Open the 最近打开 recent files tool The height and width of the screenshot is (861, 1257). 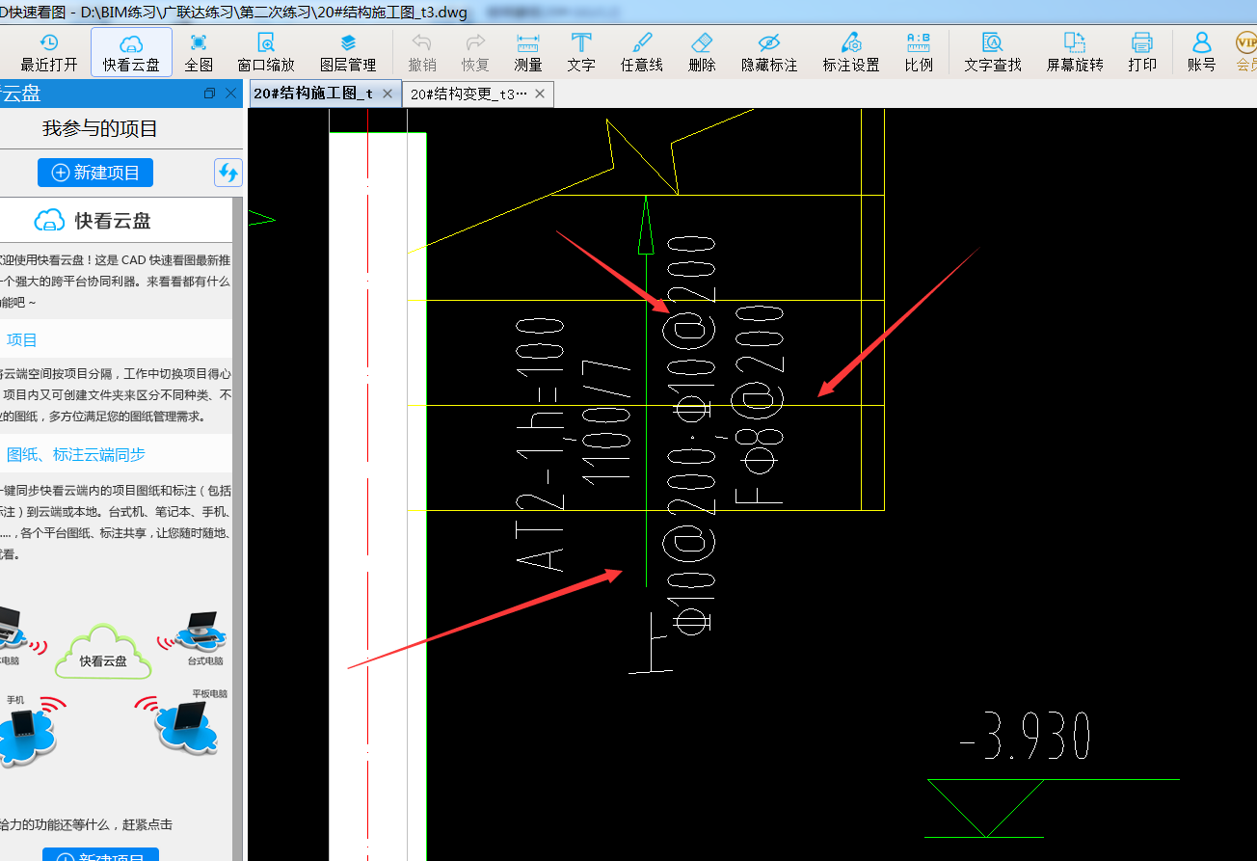pos(49,53)
